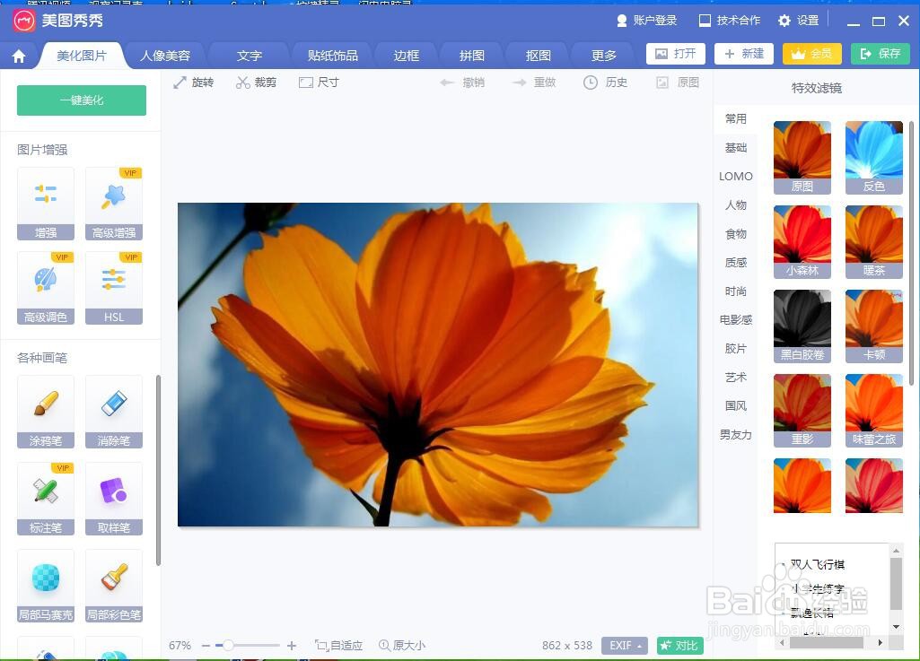Image resolution: width=920 pixels, height=661 pixels.
Task: Switch to 拼图 collage tab
Action: (472, 56)
